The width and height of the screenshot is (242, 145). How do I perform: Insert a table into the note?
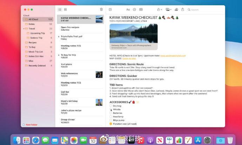[141, 9]
